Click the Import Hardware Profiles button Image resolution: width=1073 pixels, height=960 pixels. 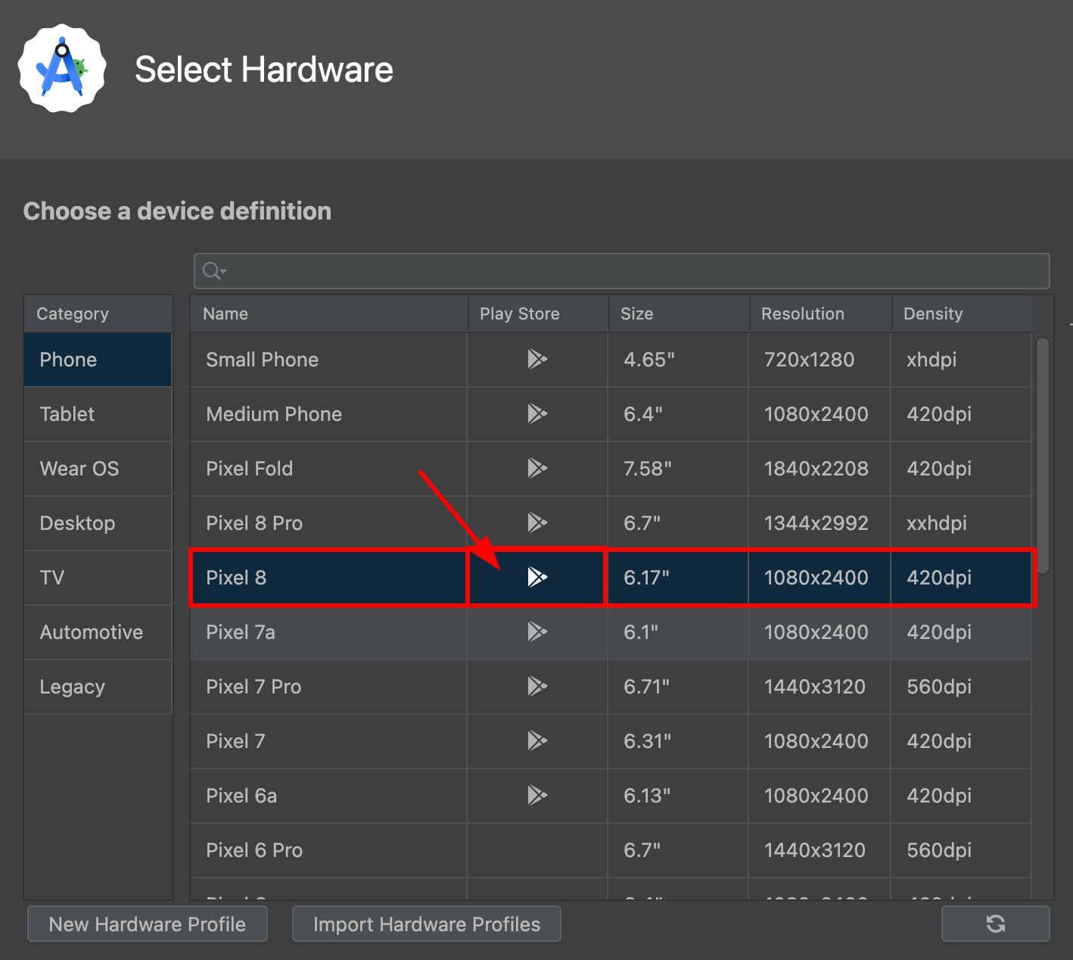(426, 924)
